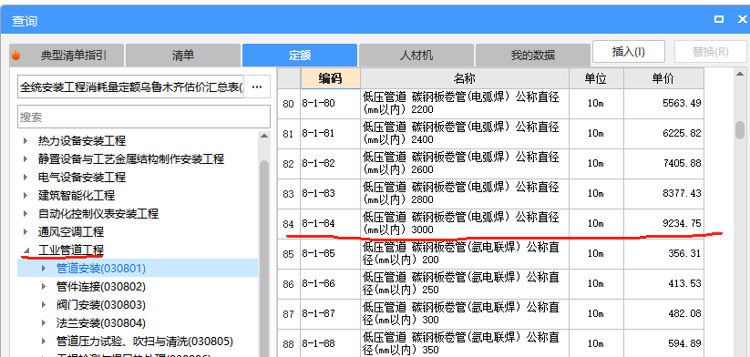Viewport: 750px width, 357px height.
Task: Click the 单价 column header
Action: [663, 78]
